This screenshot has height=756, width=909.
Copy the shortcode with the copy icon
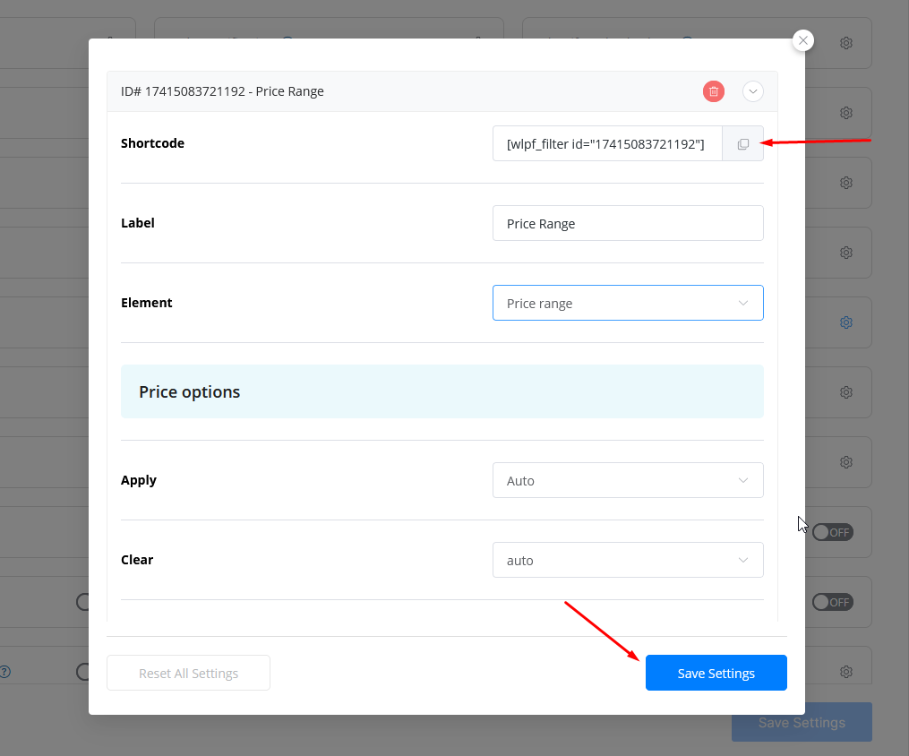coord(742,144)
